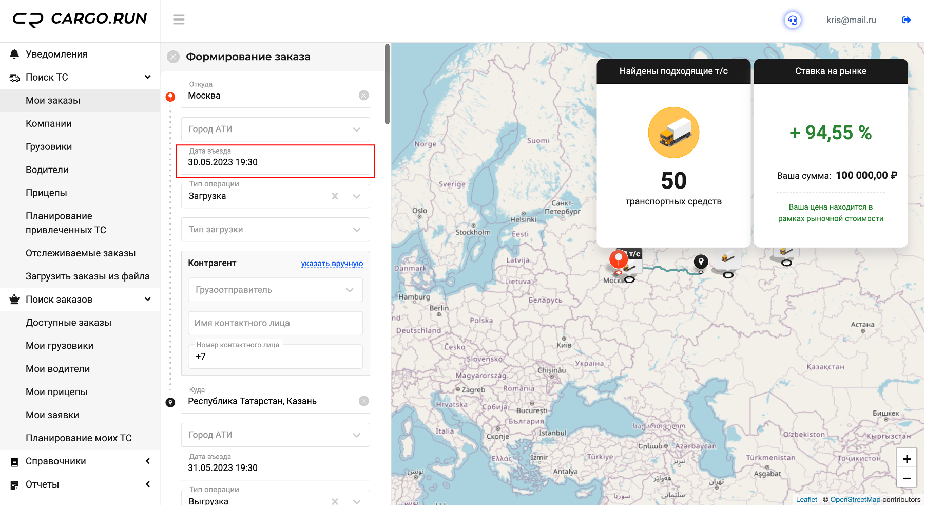The height and width of the screenshot is (505, 925).
Task: Clear the Казань destination field
Action: [x=364, y=401]
